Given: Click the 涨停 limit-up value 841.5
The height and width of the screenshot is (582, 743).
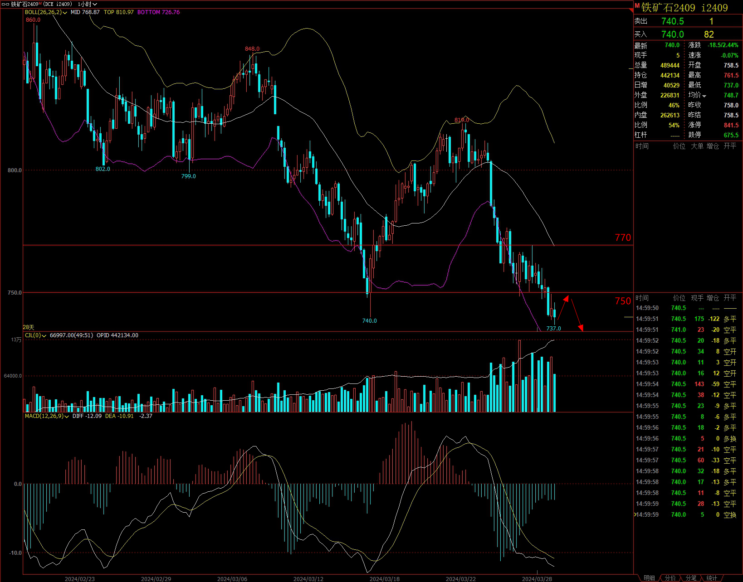Looking at the screenshot, I should 731,125.
